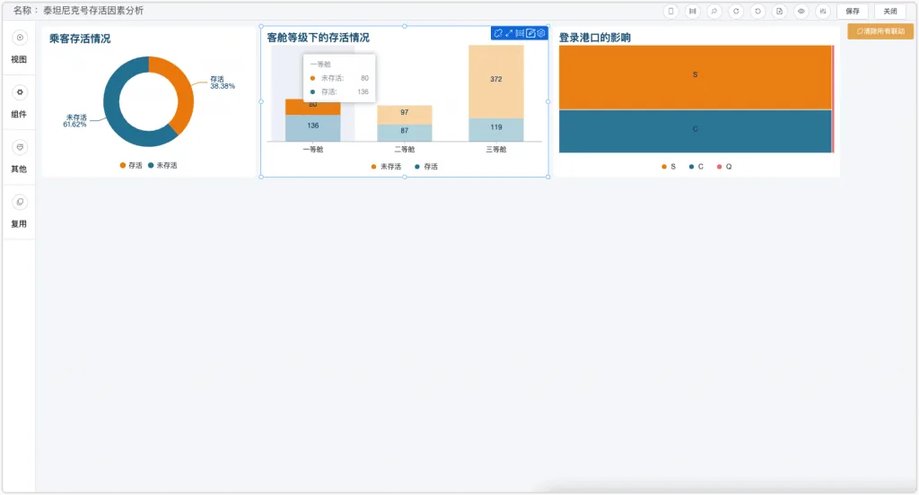Open the gear settings icon on cabin chart
This screenshot has height=495, width=919.
tap(541, 33)
